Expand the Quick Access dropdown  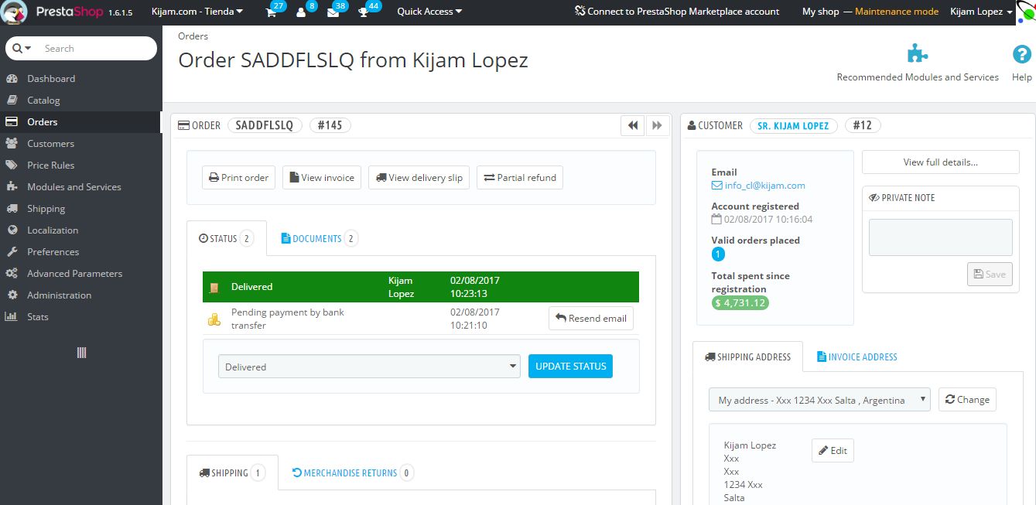coord(429,12)
